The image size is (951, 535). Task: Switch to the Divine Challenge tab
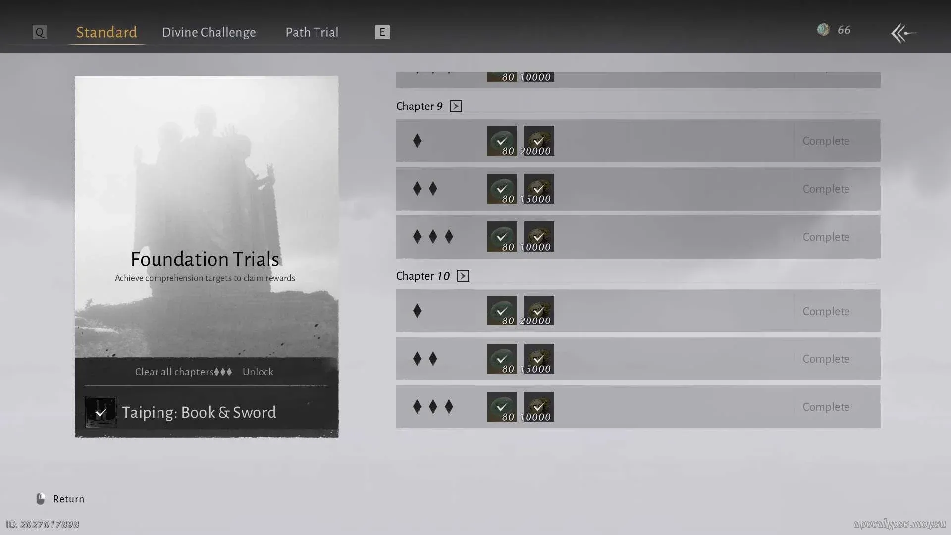coord(209,32)
